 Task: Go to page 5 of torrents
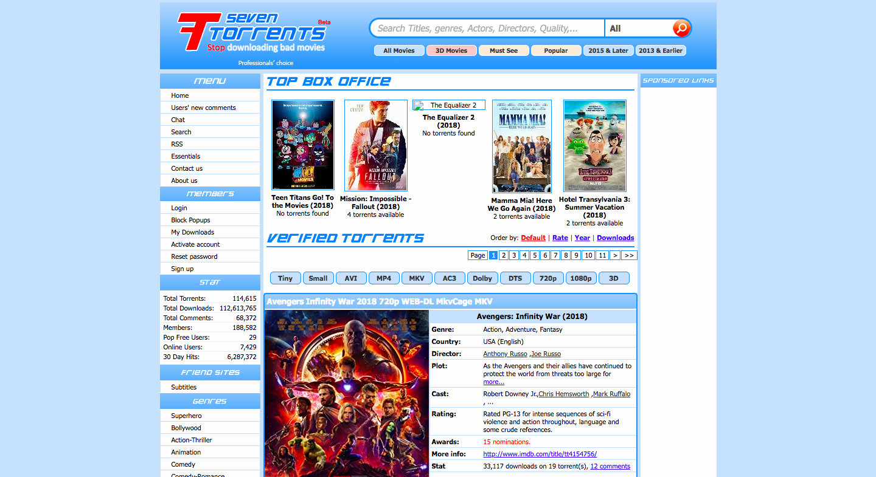point(535,255)
